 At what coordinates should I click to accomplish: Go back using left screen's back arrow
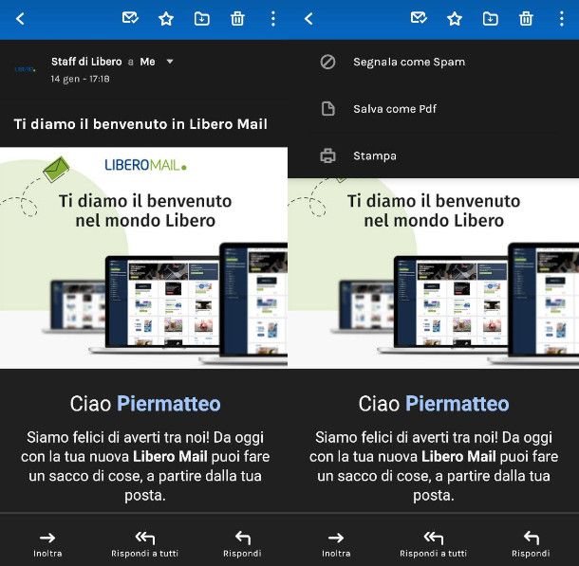point(20,18)
